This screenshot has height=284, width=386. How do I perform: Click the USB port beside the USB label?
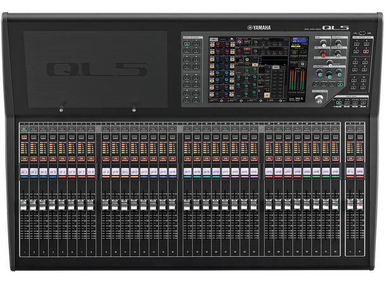(x=362, y=33)
